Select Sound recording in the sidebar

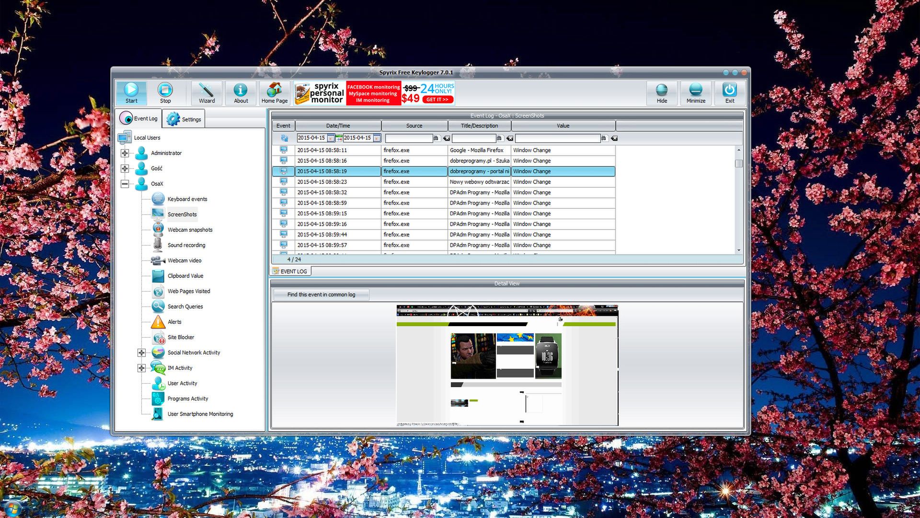click(185, 245)
